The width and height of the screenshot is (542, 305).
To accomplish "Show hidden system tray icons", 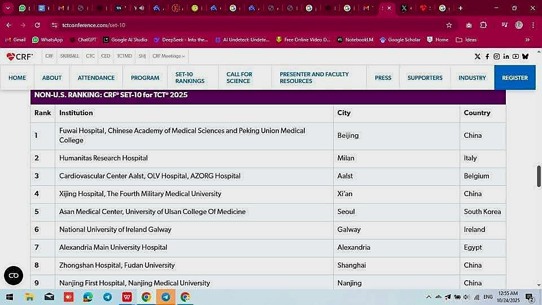I will 429,297.
